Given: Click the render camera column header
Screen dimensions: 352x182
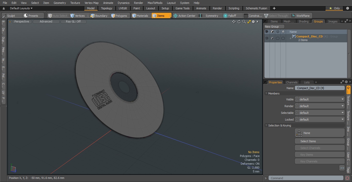Looking at the screenshot, I should click(x=272, y=32).
